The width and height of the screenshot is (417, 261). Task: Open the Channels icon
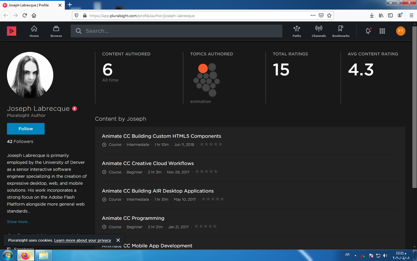coord(319,31)
